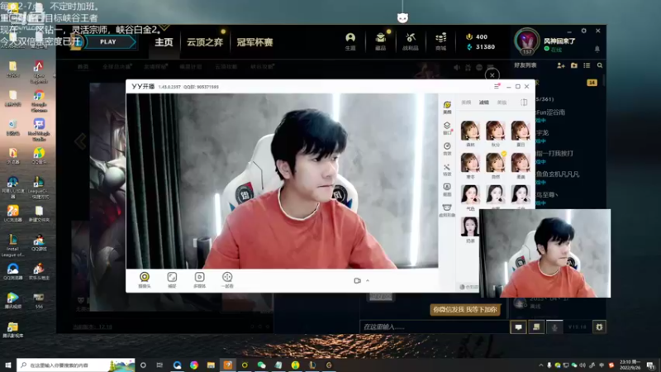The height and width of the screenshot is (372, 661).
Task: Select the 背景 icon in YY sidebar
Action: (x=447, y=149)
